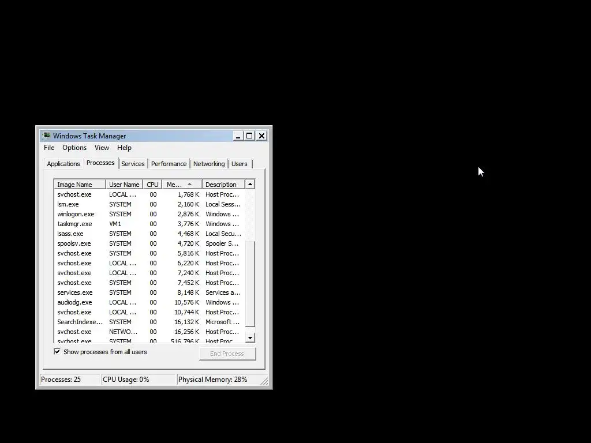This screenshot has height=443, width=591.
Task: Select the lsass.exe process
Action: [149, 234]
